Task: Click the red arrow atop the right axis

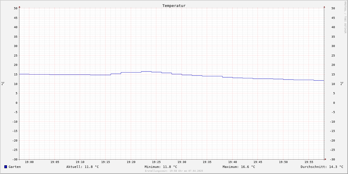Action: (x=324, y=7)
